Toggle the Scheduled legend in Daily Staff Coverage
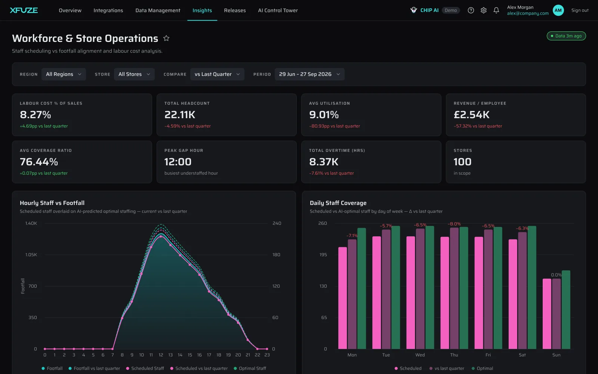 coord(408,368)
